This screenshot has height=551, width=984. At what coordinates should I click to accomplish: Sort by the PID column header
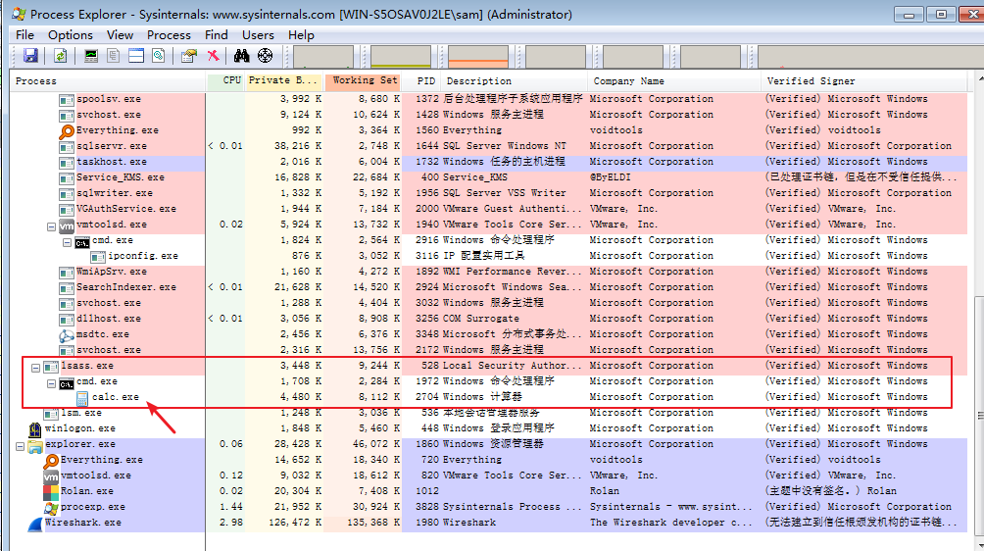click(x=421, y=81)
